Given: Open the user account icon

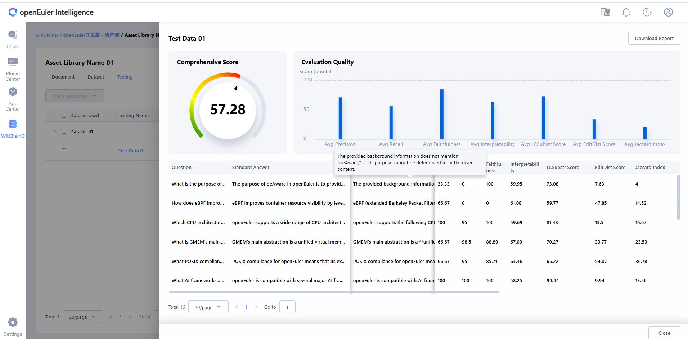Looking at the screenshot, I should (x=668, y=12).
